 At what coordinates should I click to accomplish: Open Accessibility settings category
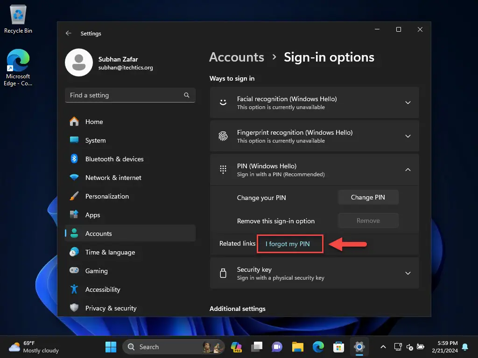tap(130, 289)
